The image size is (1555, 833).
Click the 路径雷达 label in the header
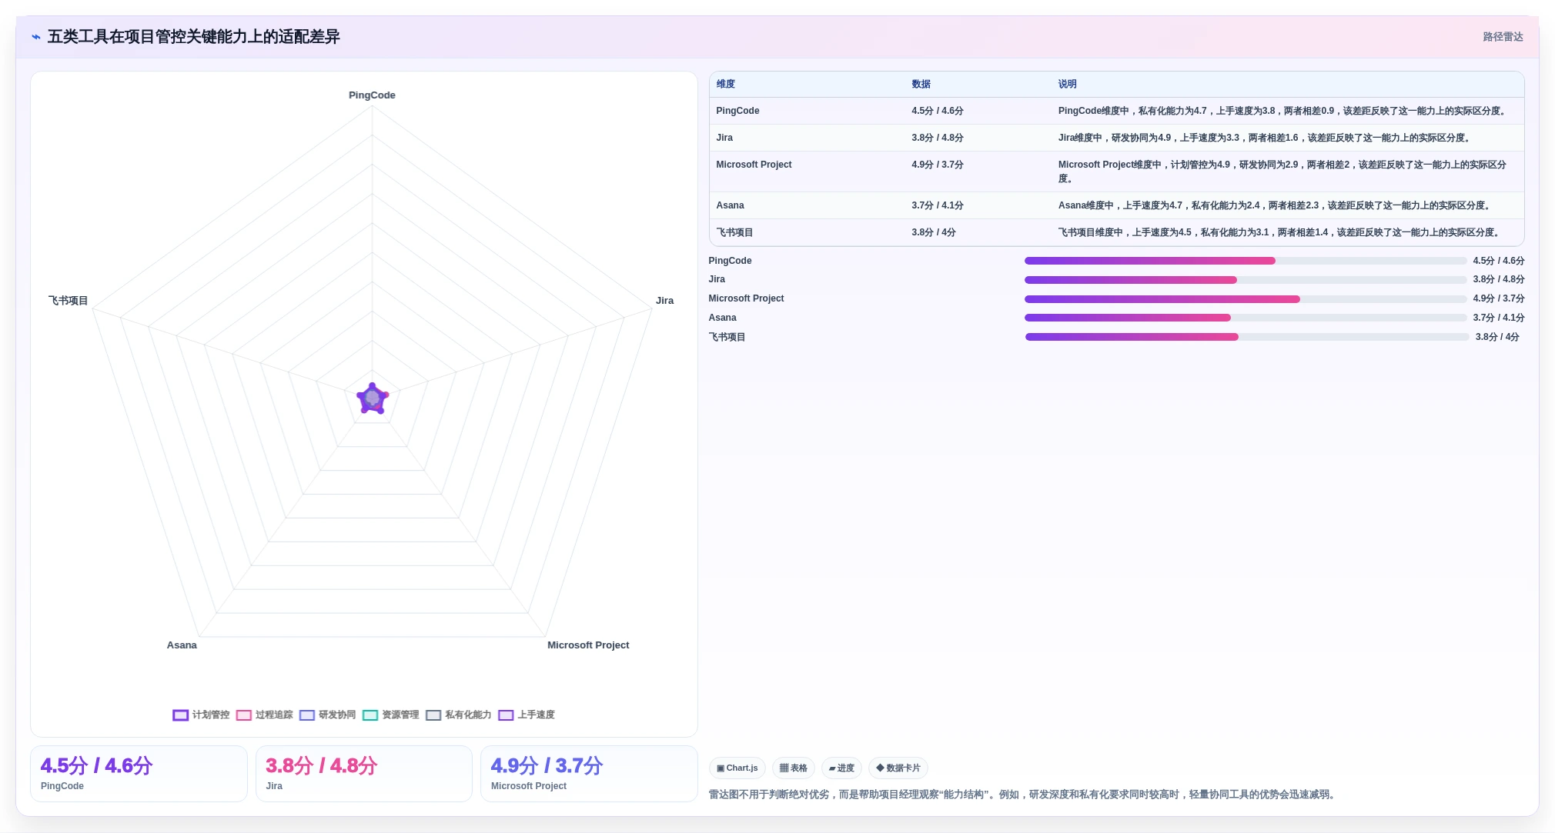click(x=1503, y=37)
